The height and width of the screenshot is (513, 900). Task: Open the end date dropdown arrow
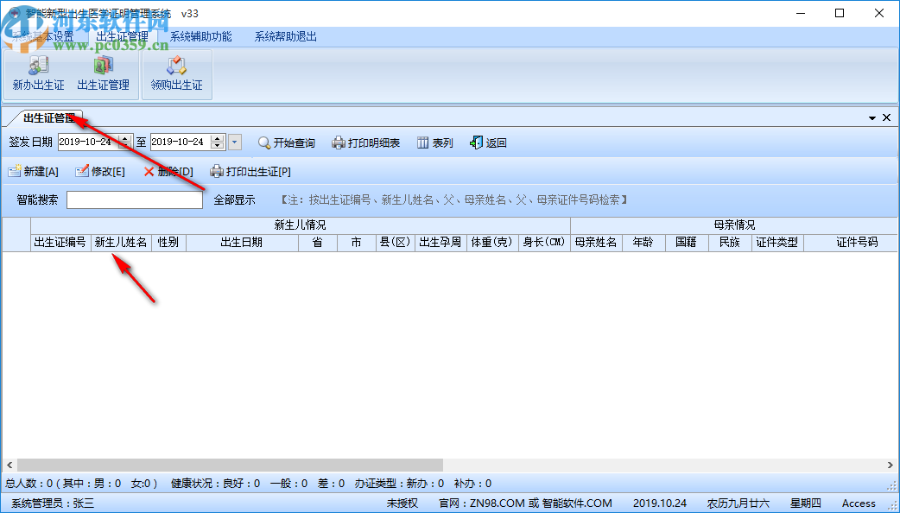pos(233,142)
